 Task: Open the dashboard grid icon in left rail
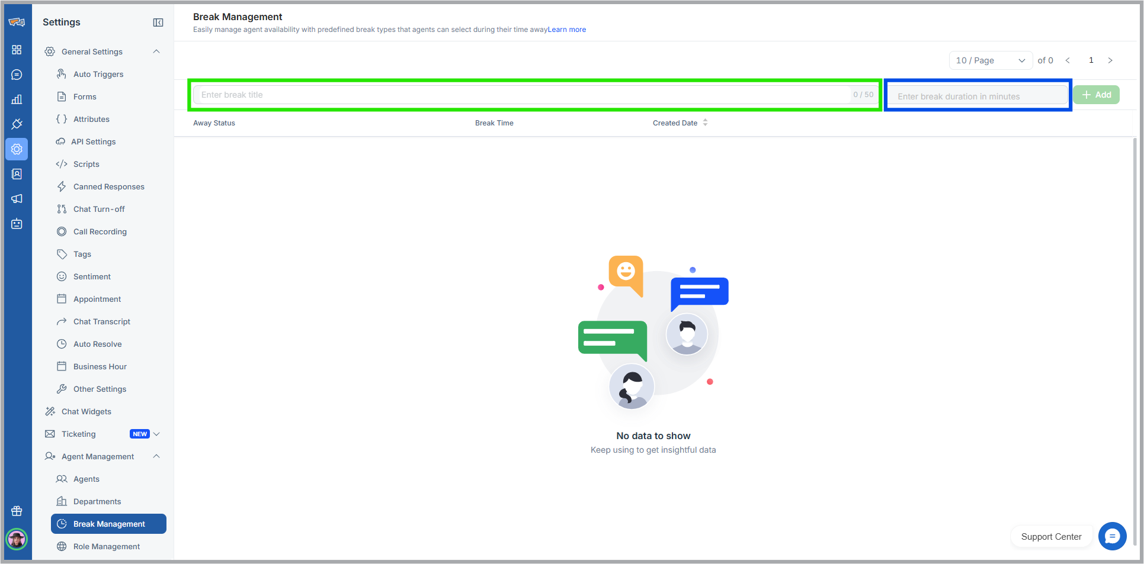(17, 50)
